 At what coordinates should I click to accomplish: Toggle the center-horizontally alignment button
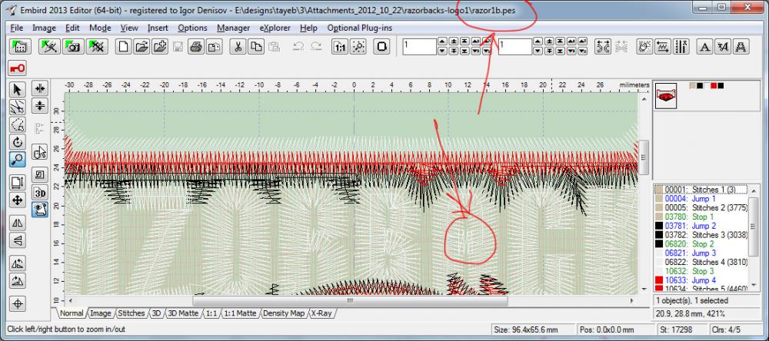pyautogui.click(x=40, y=88)
